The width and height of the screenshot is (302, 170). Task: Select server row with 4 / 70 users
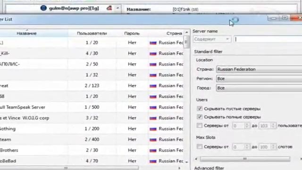92,161
